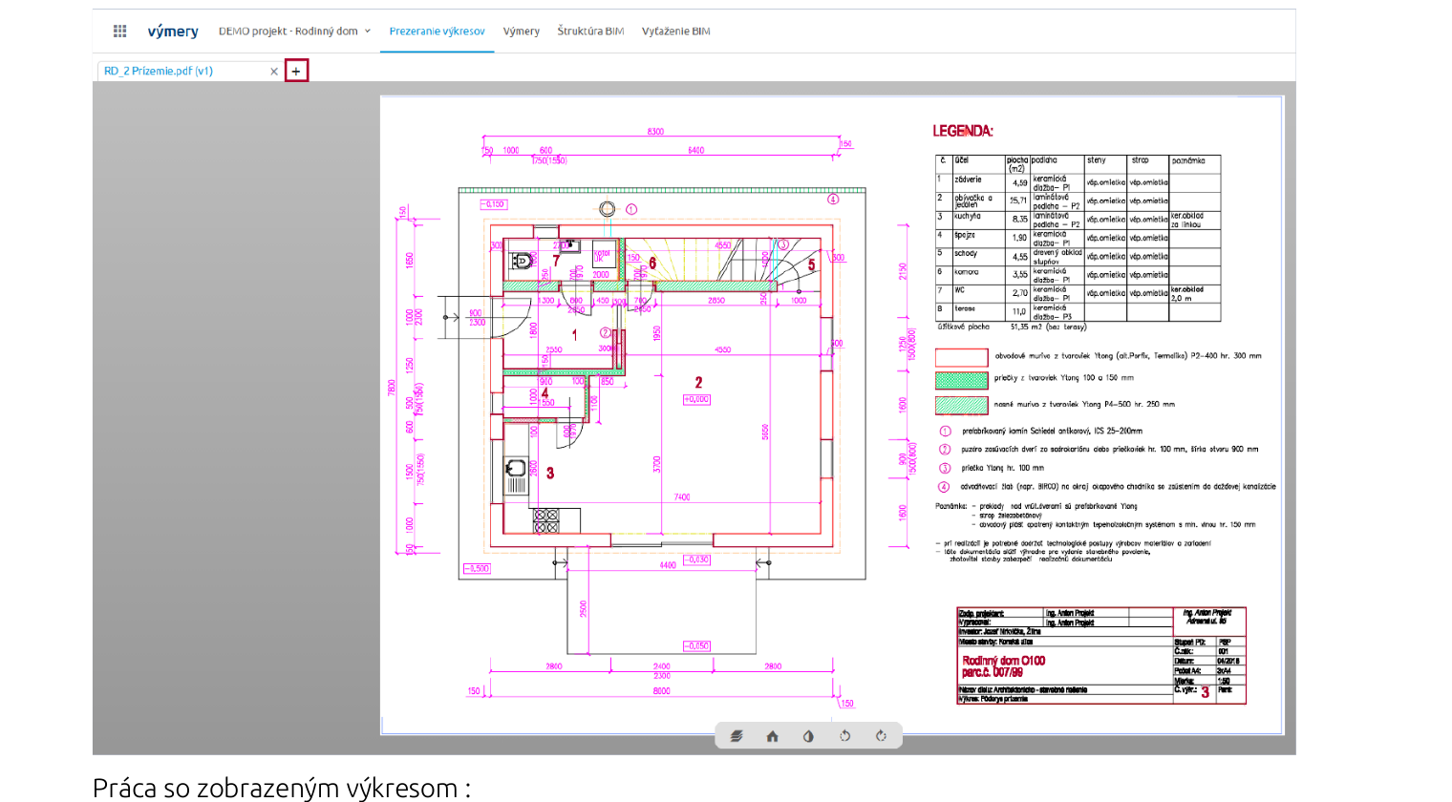Image resolution: width=1452 pixels, height=802 pixels.
Task: Go to Štruktúra BIM tab
Action: coord(590,31)
